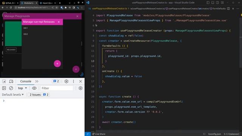
Task: Click the console Filter field
Action: (x=57, y=88)
